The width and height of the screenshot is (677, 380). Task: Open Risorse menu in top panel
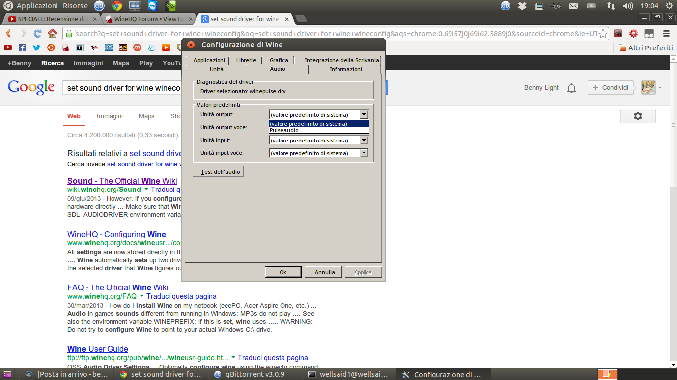pyautogui.click(x=75, y=6)
